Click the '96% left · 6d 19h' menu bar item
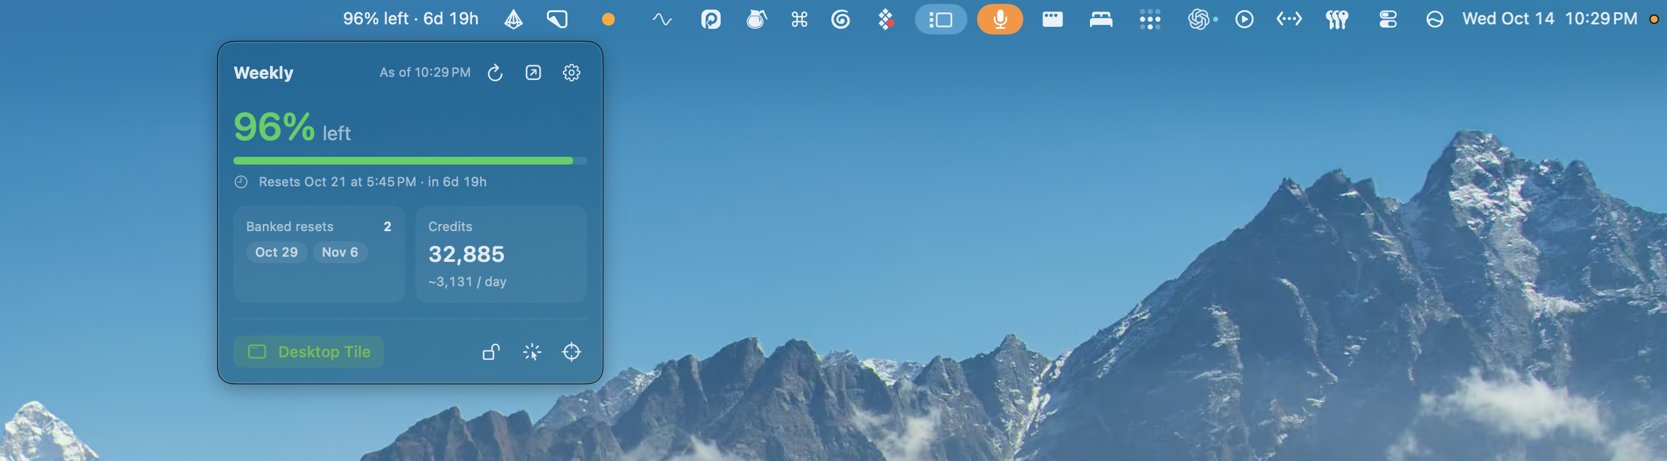Screen dimensions: 1667x461 click(x=410, y=19)
